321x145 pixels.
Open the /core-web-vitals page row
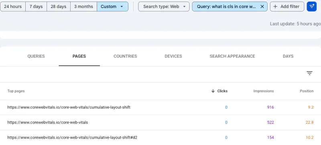[x=160, y=122]
